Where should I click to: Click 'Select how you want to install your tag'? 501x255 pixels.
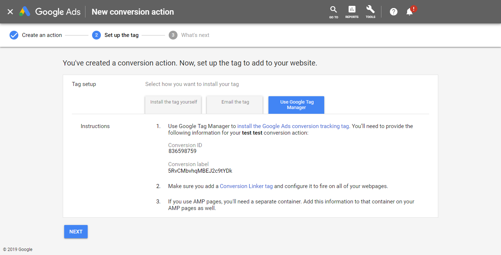pos(192,84)
